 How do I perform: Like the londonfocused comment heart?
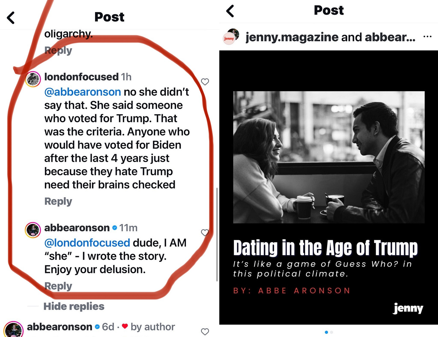(x=205, y=82)
